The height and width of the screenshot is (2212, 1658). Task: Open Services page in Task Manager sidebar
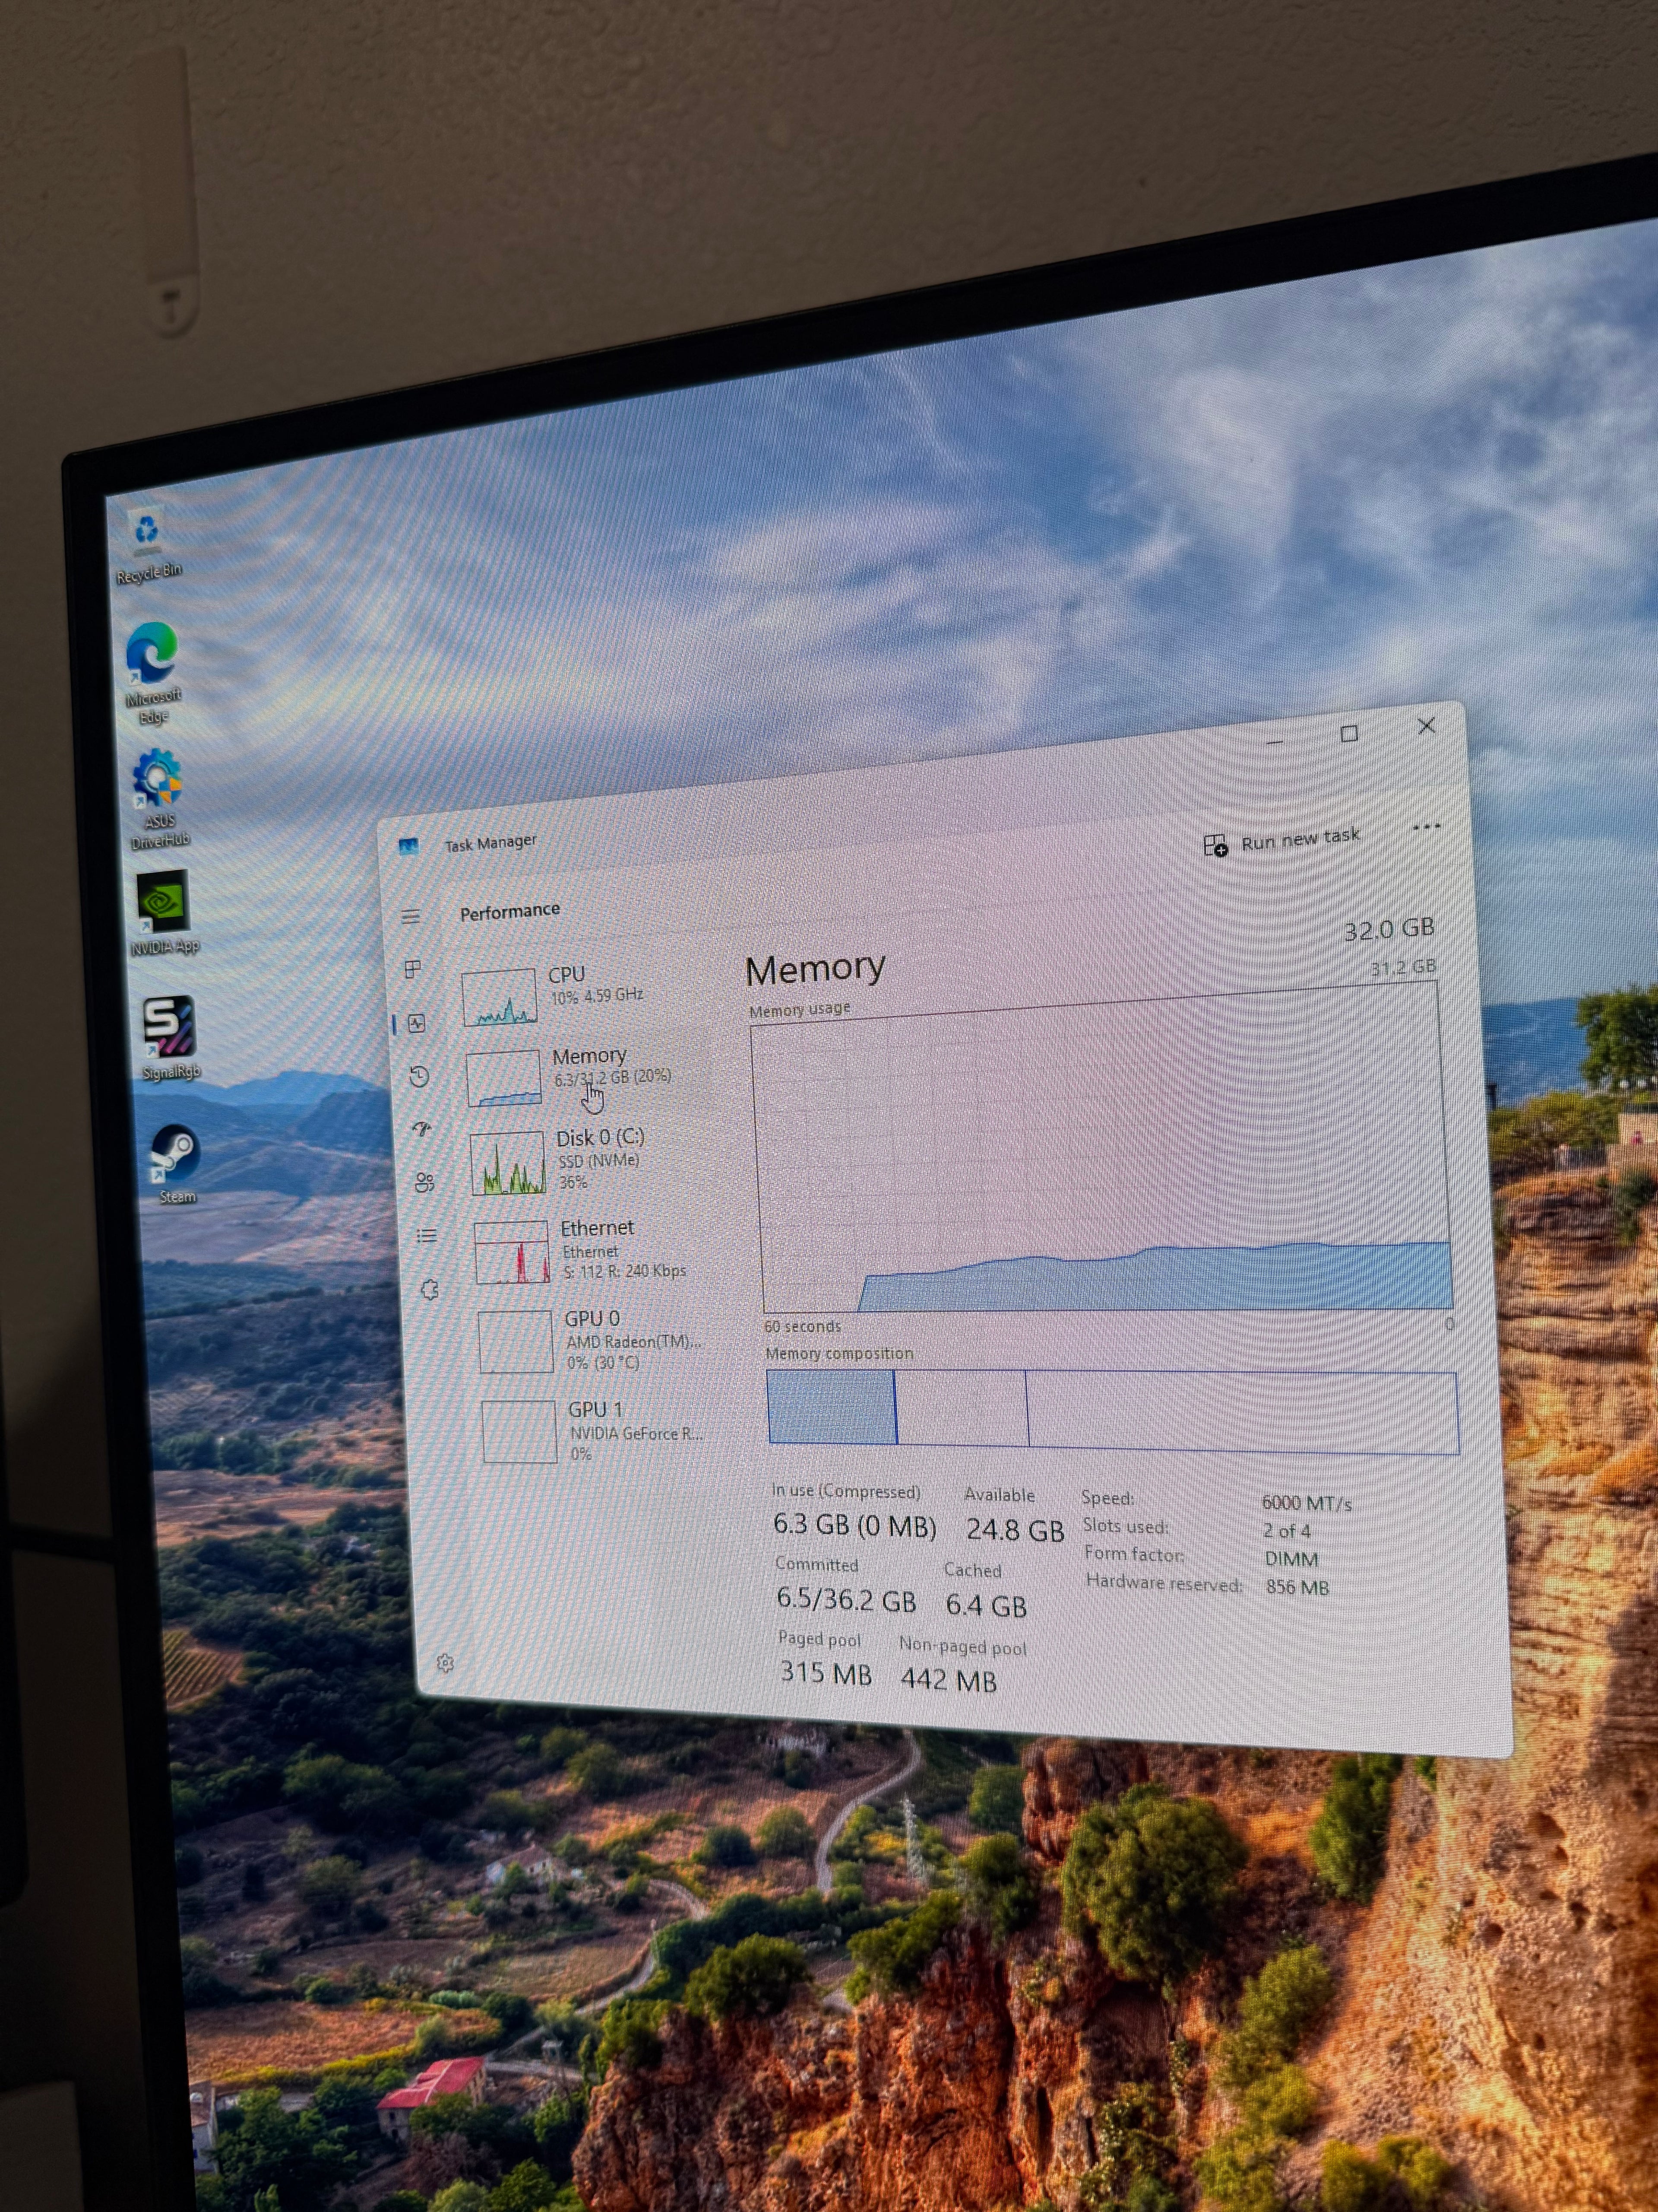click(430, 1290)
